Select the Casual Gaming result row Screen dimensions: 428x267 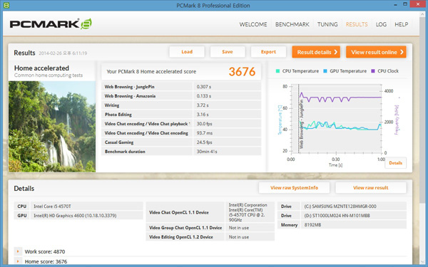[x=181, y=142]
